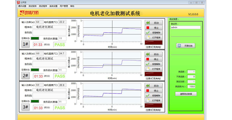Clear alarm on station 1# (报警解除)
This screenshot has width=232, height=120.
154,33
